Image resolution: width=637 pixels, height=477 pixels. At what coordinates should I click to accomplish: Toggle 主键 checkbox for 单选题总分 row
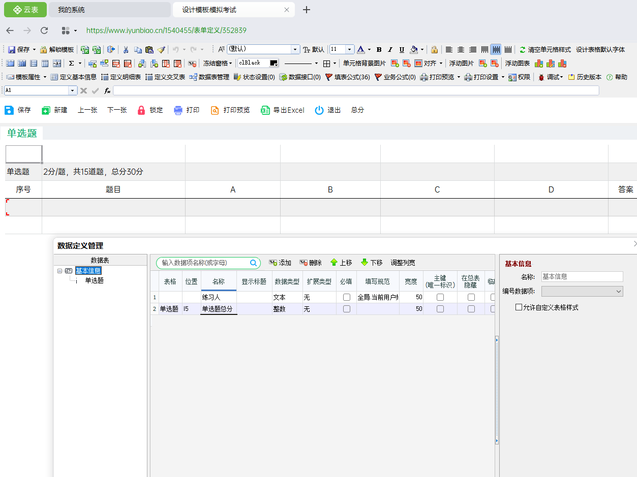point(440,309)
